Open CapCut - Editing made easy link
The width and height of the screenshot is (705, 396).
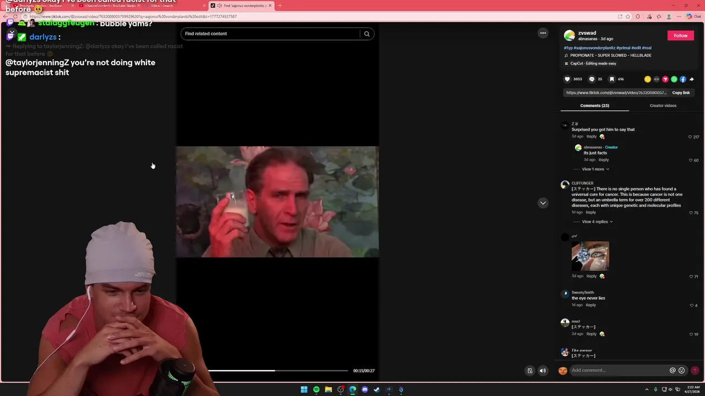click(x=593, y=64)
